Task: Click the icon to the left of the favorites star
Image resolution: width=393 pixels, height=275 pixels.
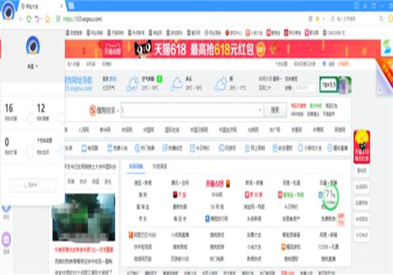Action: click(311, 19)
